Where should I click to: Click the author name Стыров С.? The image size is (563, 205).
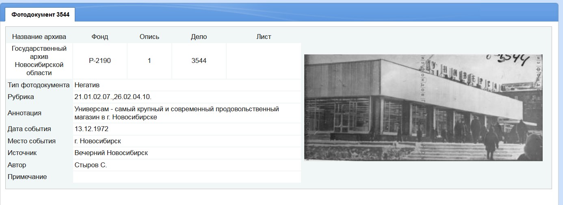tap(91, 165)
